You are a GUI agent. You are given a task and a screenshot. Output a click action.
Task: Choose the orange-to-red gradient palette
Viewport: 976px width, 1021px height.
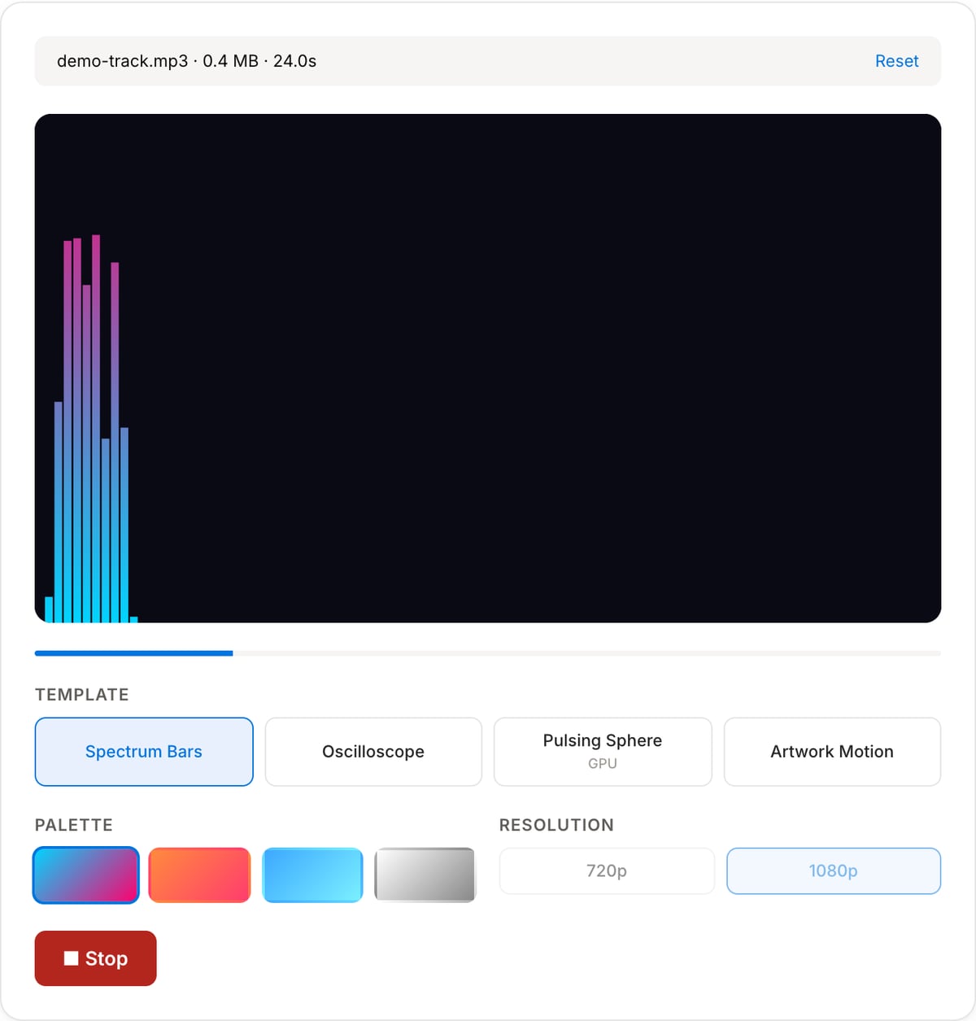pos(199,875)
